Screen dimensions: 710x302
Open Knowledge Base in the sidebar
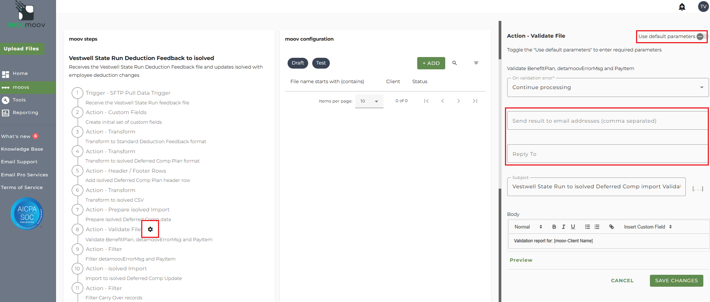click(x=22, y=149)
